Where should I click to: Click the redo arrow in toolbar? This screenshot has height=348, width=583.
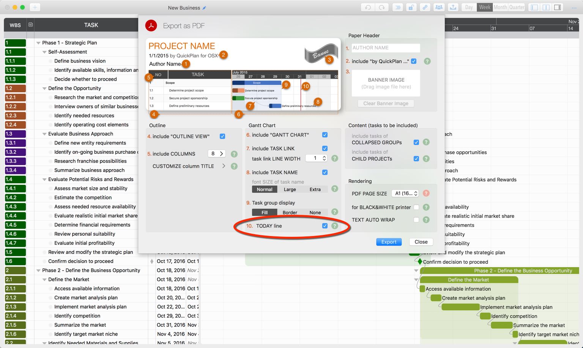[381, 7]
